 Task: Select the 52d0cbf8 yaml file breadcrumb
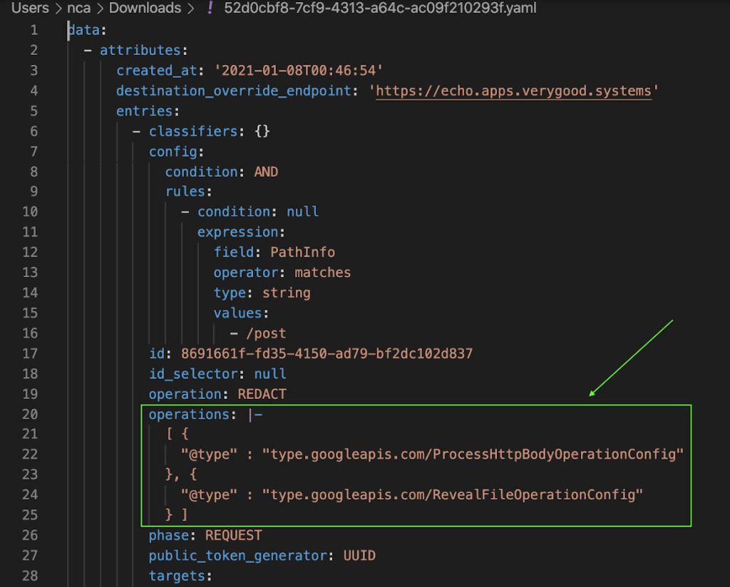click(380, 8)
